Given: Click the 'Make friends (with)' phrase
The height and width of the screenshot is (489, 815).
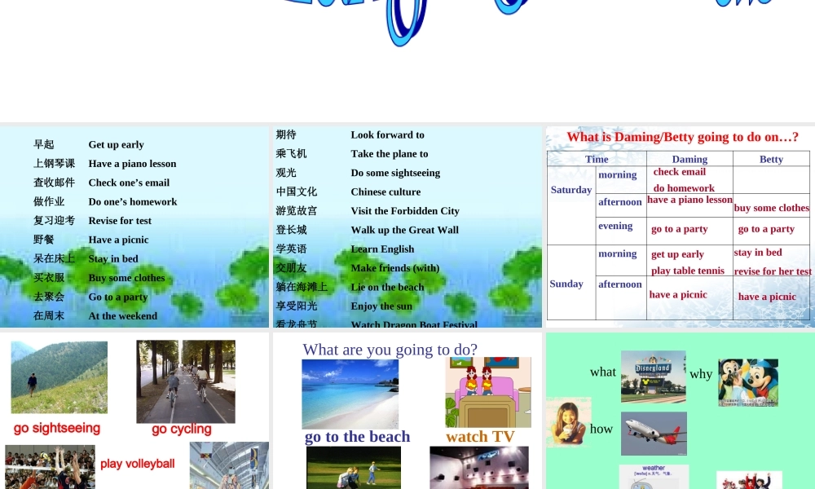Looking at the screenshot, I should coord(395,268).
